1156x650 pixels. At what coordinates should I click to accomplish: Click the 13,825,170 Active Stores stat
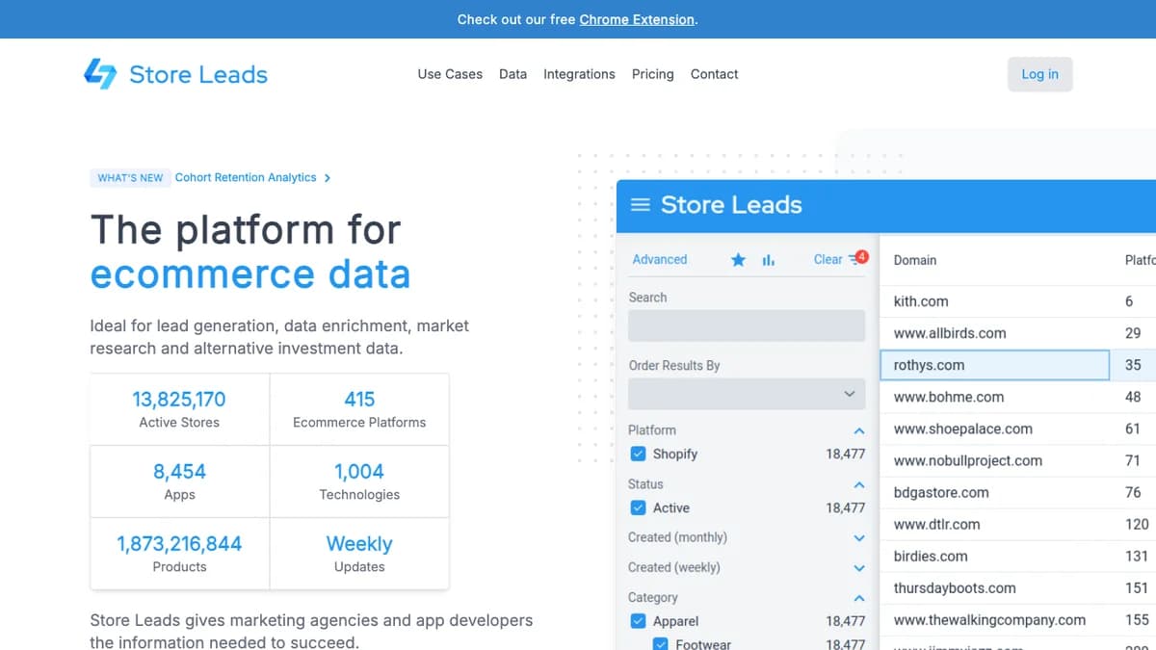click(x=179, y=409)
